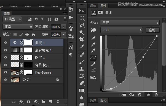The height and width of the screenshot is (106, 166).
Task: Hide the 图层 1 layer
Action: (6, 57)
